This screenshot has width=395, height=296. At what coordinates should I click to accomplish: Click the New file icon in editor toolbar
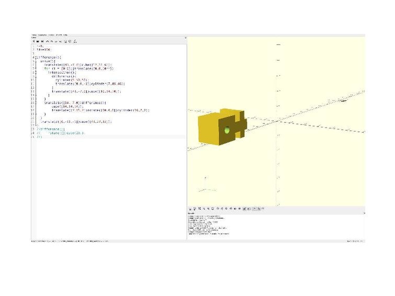click(x=33, y=41)
